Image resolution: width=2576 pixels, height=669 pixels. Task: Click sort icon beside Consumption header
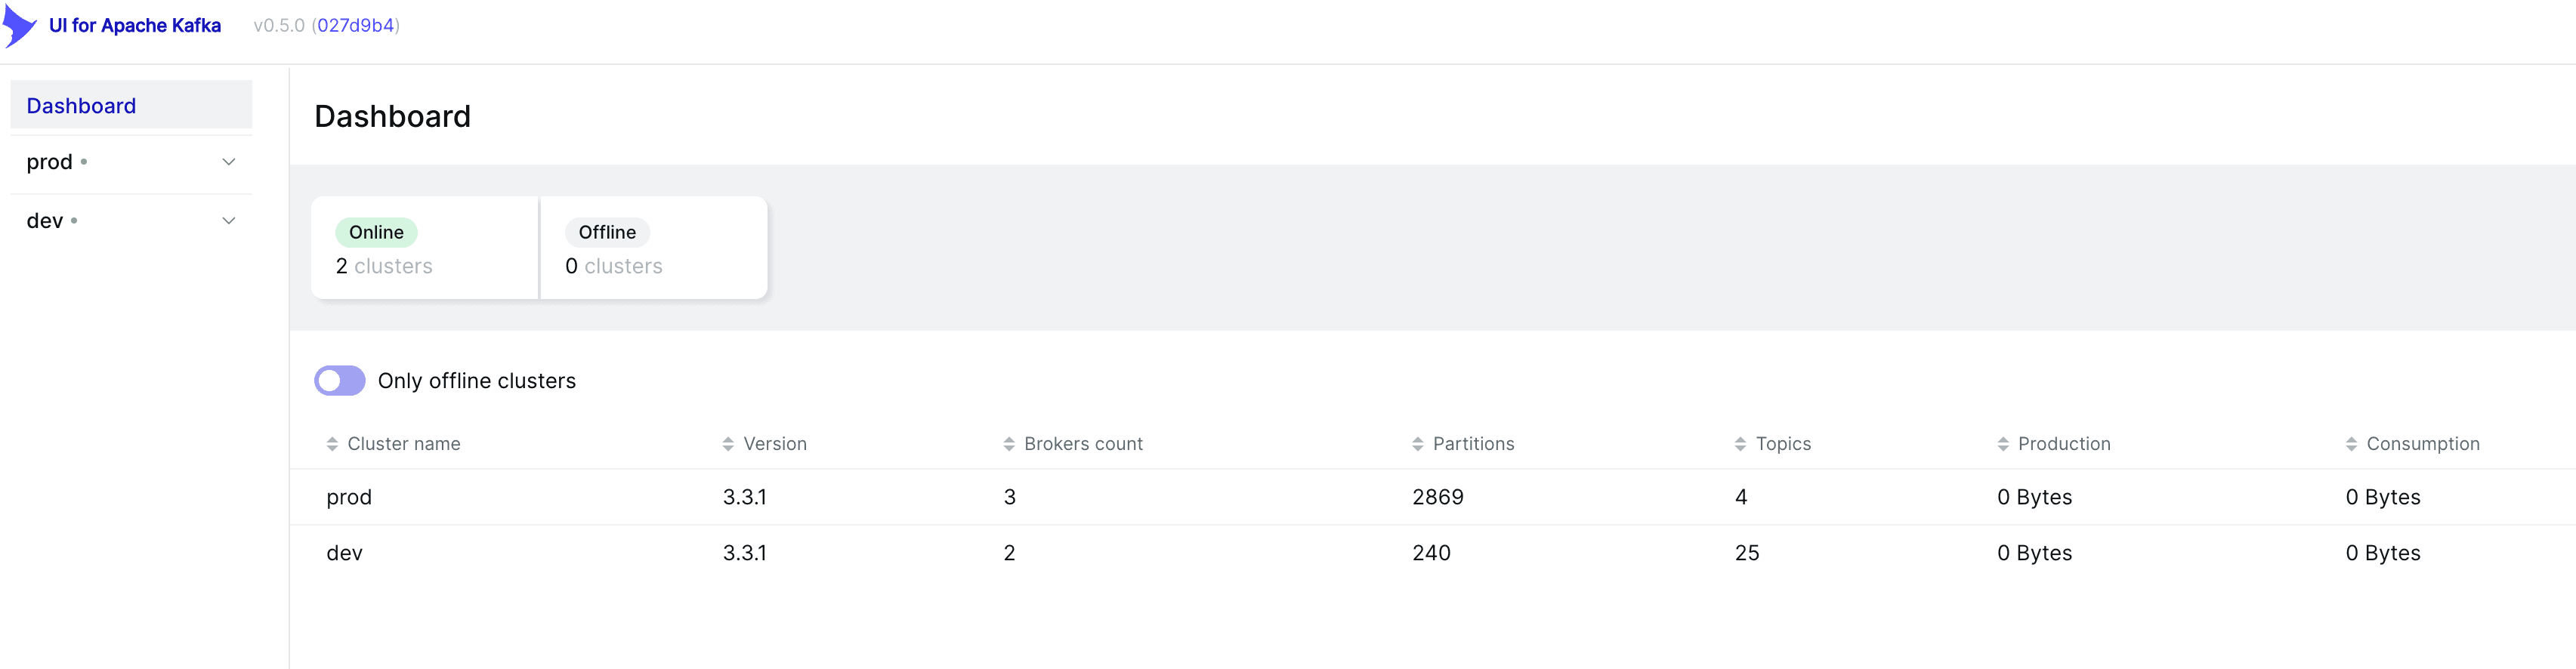click(2351, 444)
